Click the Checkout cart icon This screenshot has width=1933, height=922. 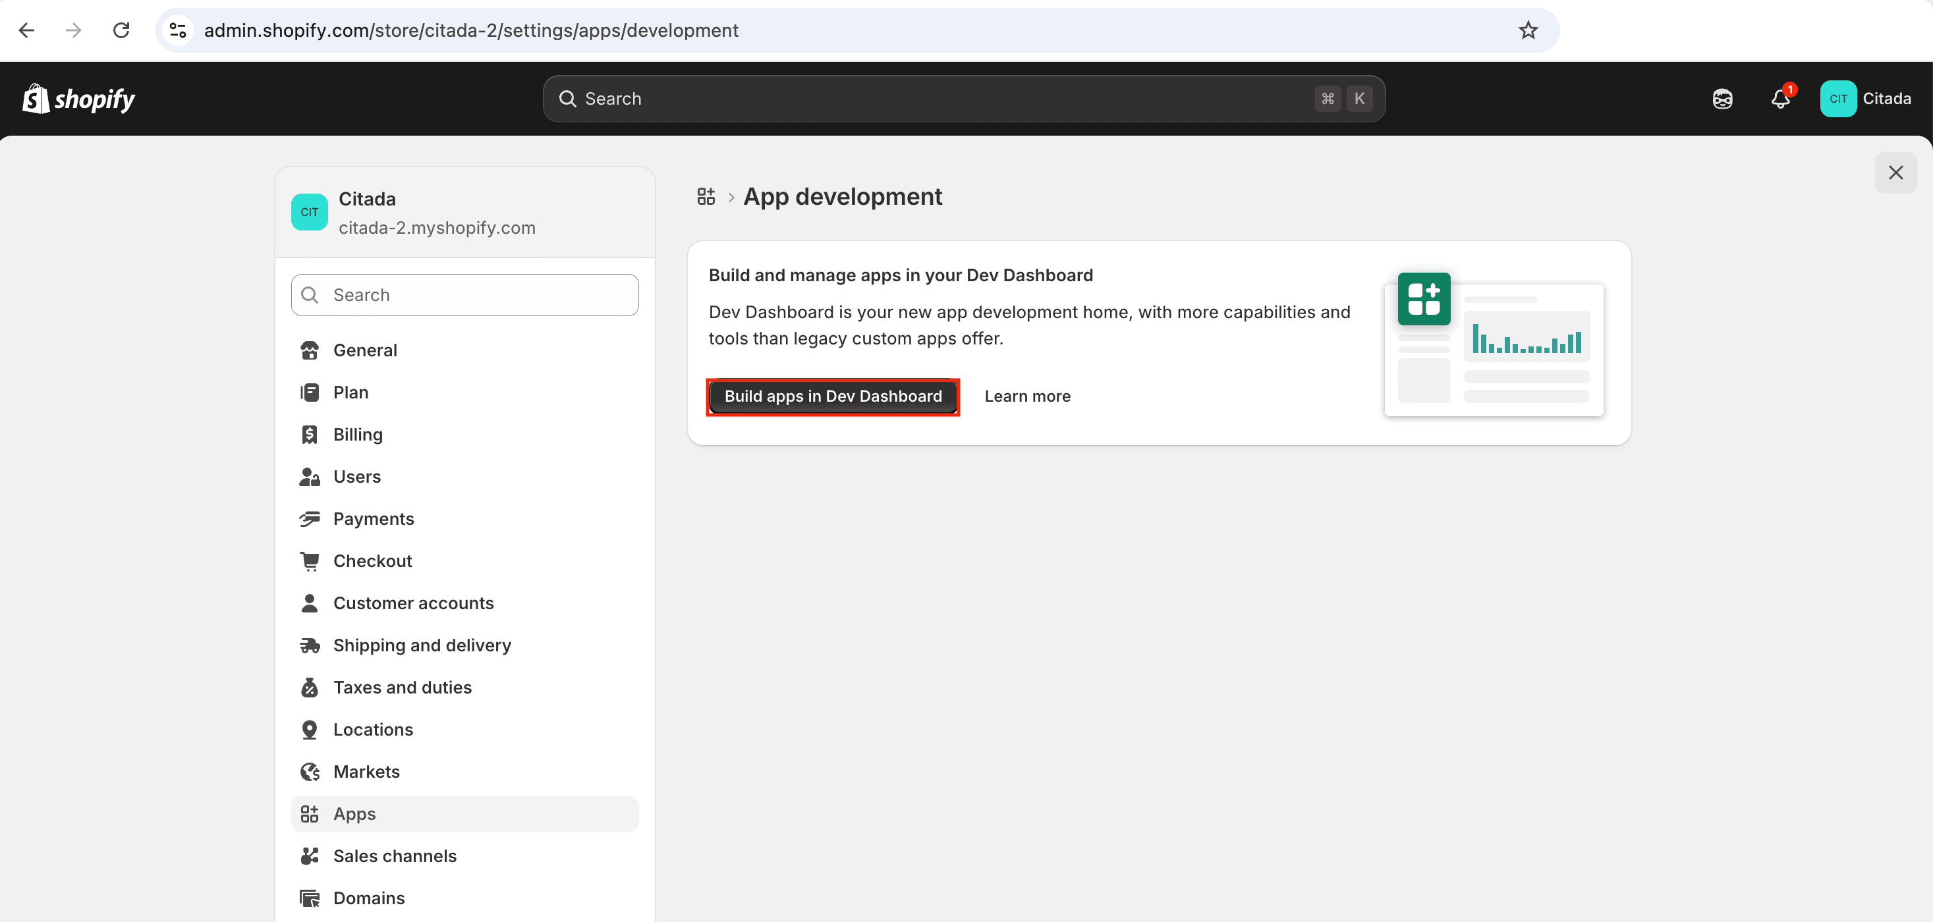[x=309, y=561]
